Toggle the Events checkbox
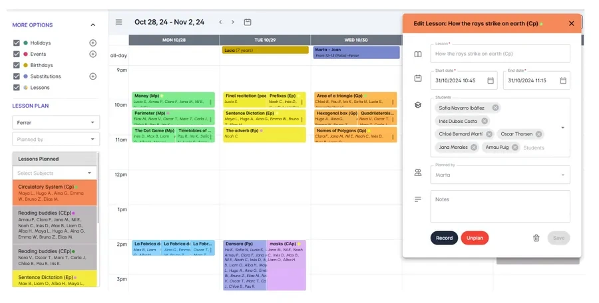Image resolution: width=599 pixels, height=303 pixels. point(17,54)
